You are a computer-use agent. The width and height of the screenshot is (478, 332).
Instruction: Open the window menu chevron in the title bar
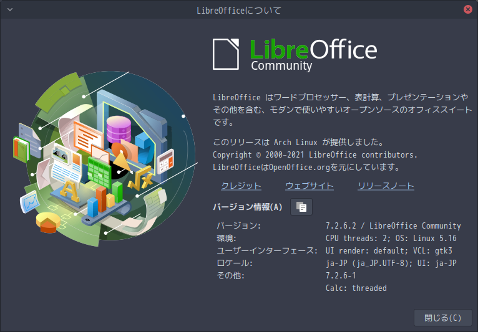pos(10,10)
